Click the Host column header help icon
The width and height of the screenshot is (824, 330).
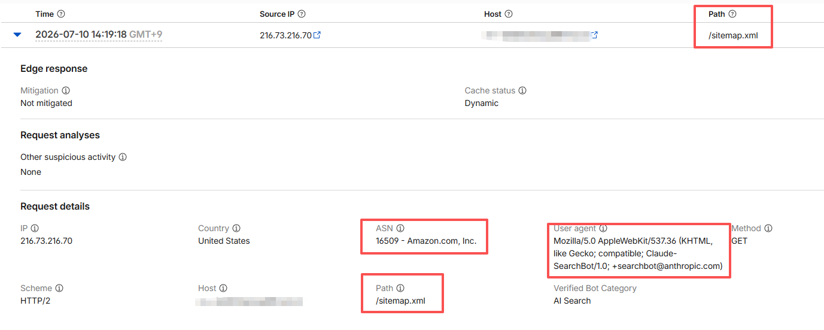click(x=509, y=14)
